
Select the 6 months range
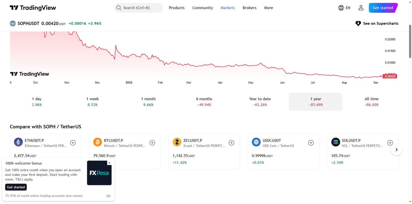tap(204, 101)
